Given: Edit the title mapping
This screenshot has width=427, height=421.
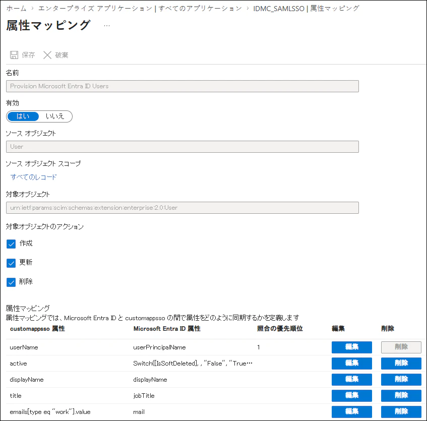Looking at the screenshot, I should click(x=351, y=395).
